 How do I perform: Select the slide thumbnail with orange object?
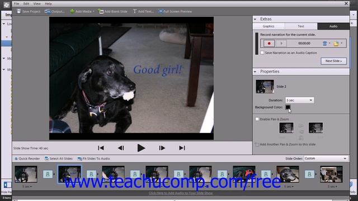coord(244,174)
